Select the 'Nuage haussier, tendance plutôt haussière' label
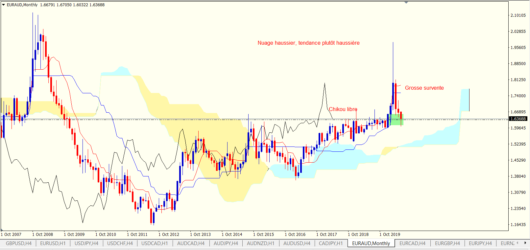 308,43
